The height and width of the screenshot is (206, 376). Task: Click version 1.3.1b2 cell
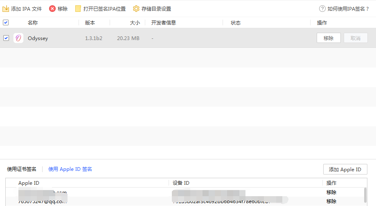[94, 38]
